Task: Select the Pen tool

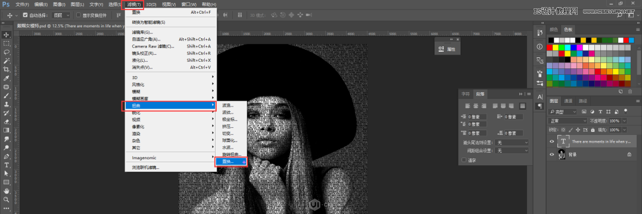Action: [7, 156]
